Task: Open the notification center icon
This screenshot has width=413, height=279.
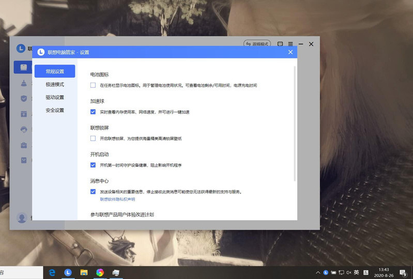Action: [403, 272]
